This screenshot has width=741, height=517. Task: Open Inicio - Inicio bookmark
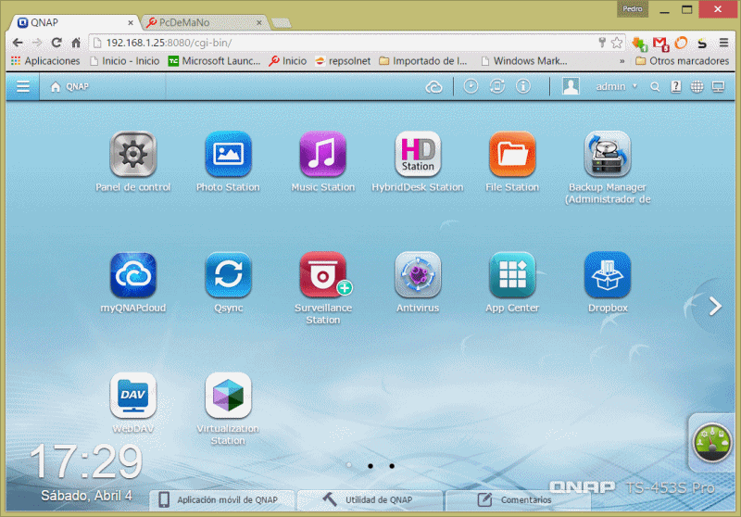(125, 61)
